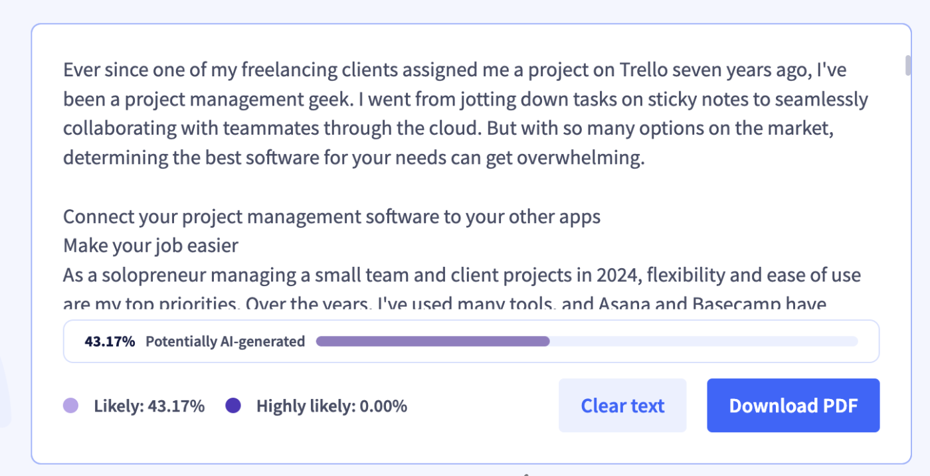
Task: Click the "Potentially AI-generated" label
Action: (225, 342)
